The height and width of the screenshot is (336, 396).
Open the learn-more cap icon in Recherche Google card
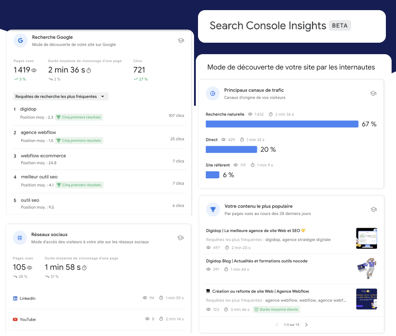pos(181,41)
